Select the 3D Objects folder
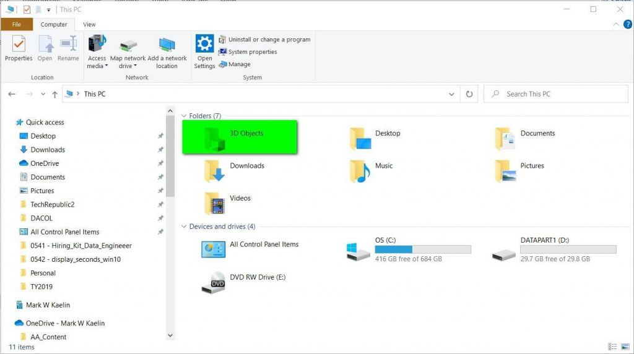The height and width of the screenshot is (354, 634). coord(240,137)
